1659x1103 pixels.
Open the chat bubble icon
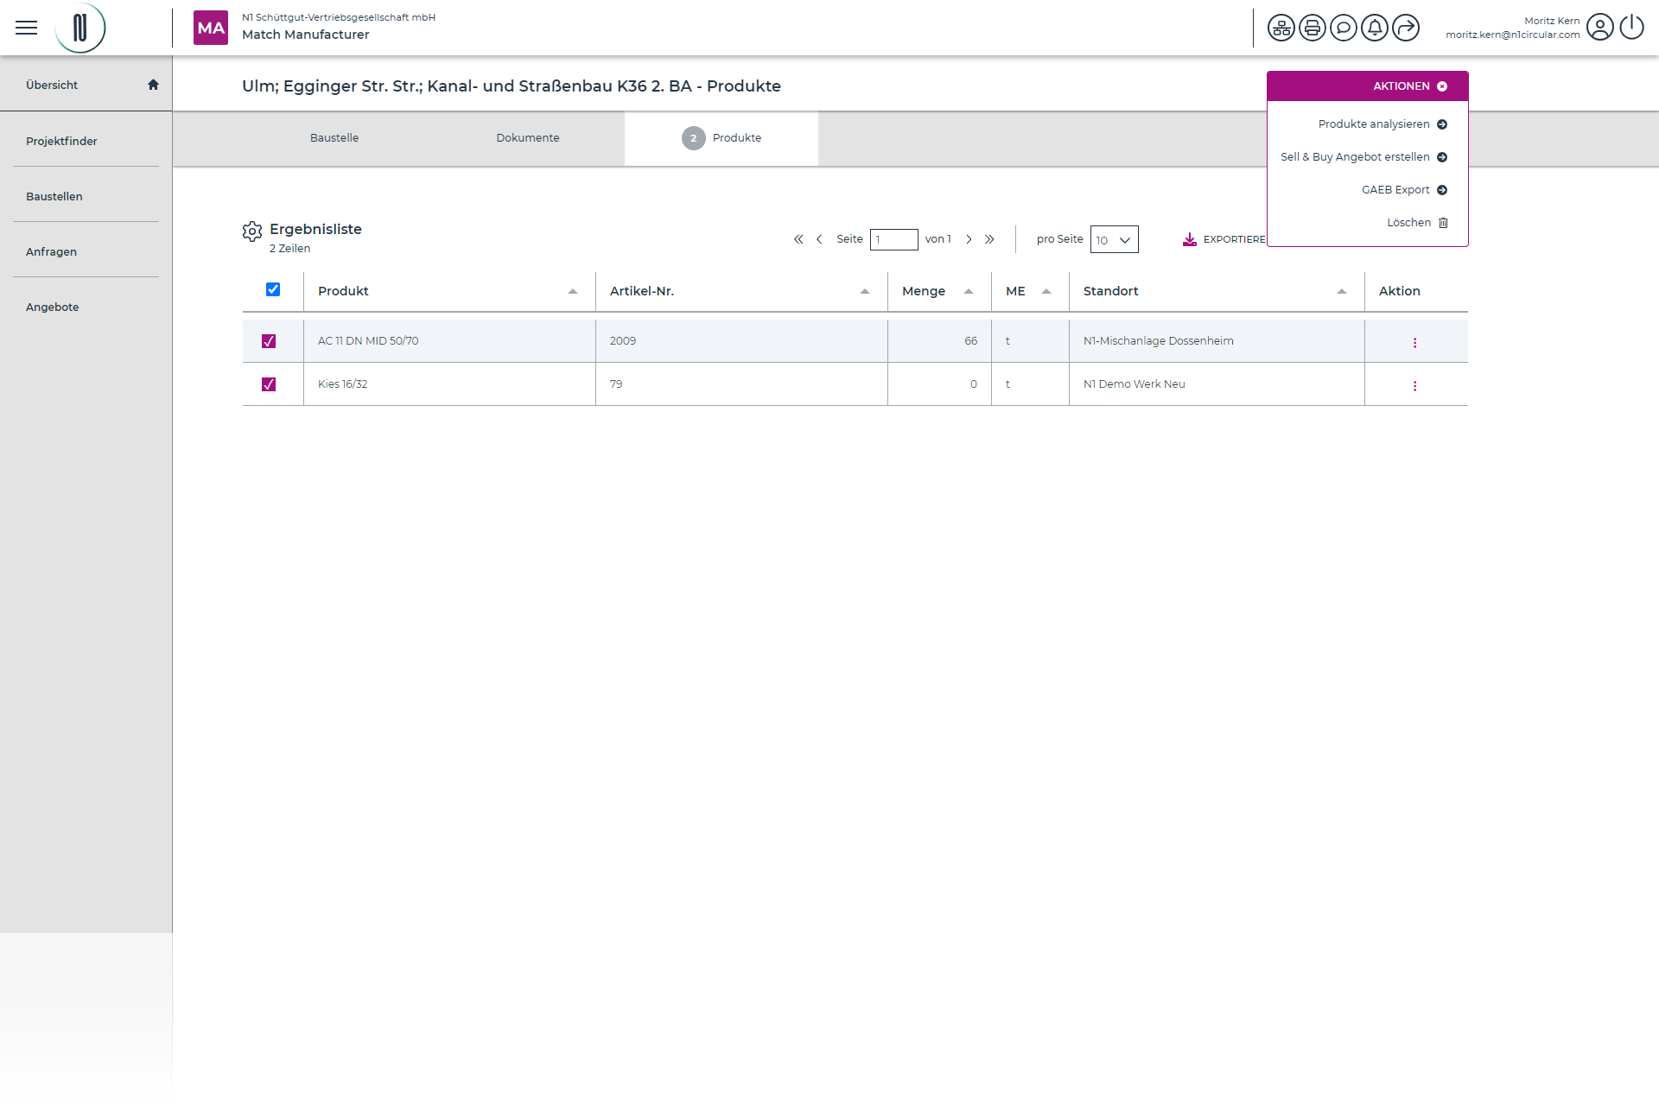pyautogui.click(x=1343, y=28)
